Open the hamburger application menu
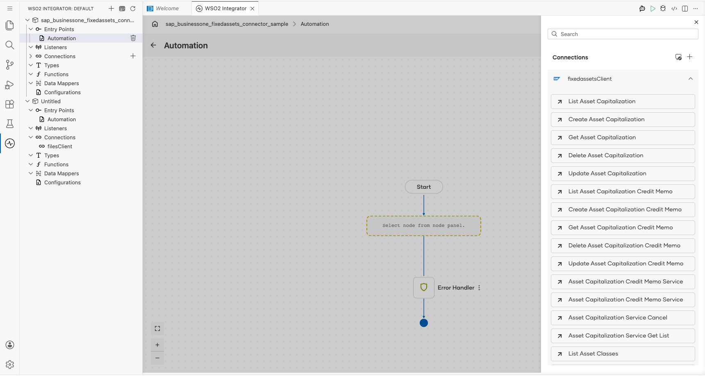Image resolution: width=705 pixels, height=376 pixels. 10,8
